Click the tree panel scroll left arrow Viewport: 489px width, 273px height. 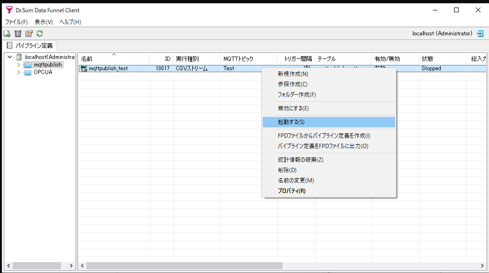click(9, 266)
